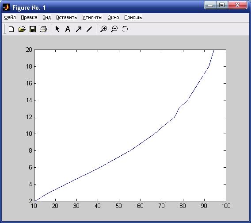Enable the Zoom In magnifier
Image resolution: width=251 pixels, height=223 pixels.
coord(103,29)
